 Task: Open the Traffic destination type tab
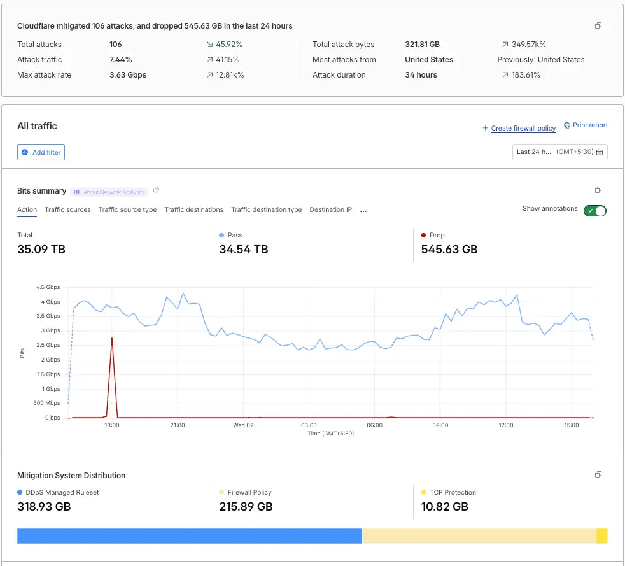[x=266, y=209]
